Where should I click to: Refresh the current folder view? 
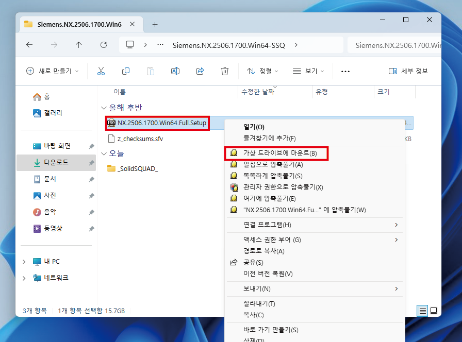[x=104, y=45]
